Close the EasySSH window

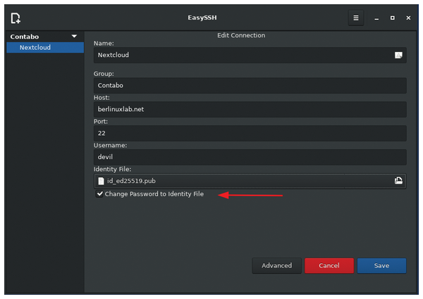tap(408, 18)
